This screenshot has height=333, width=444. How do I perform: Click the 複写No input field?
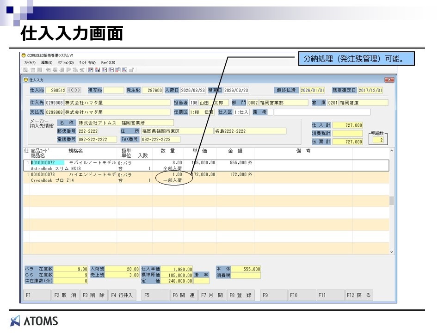pos(114,90)
